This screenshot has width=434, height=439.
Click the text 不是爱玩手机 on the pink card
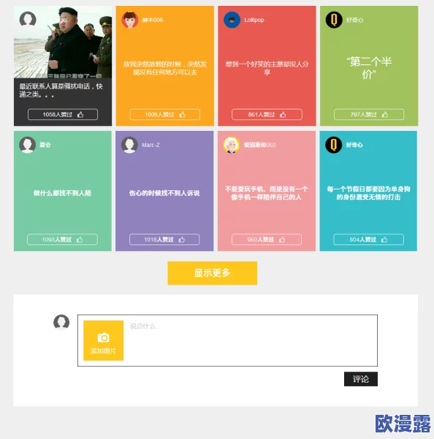point(243,189)
